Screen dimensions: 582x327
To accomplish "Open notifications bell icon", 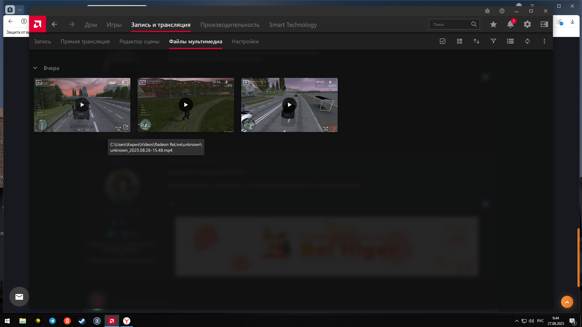I will pos(510,24).
